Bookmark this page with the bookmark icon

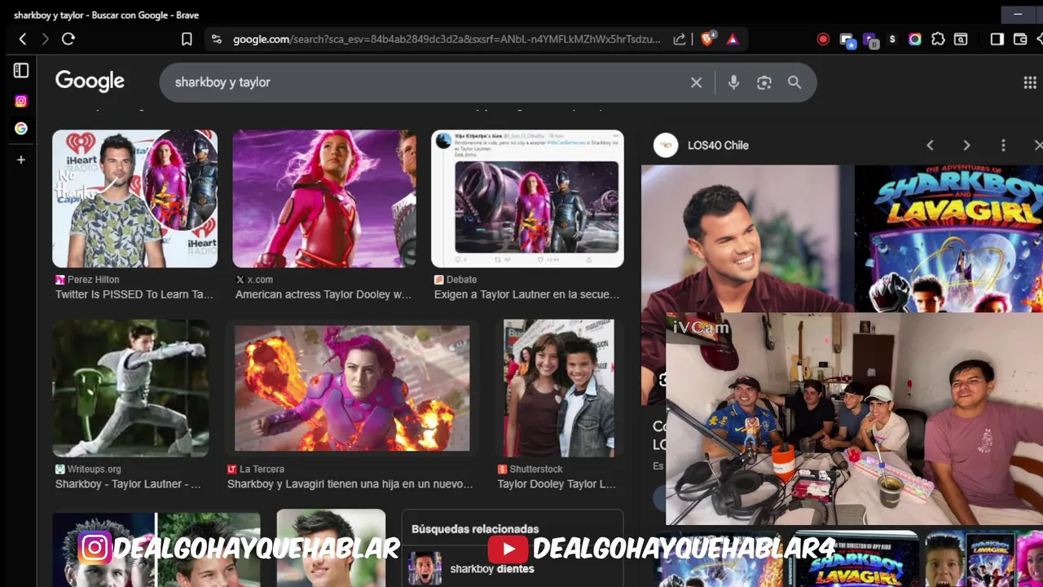tap(187, 39)
